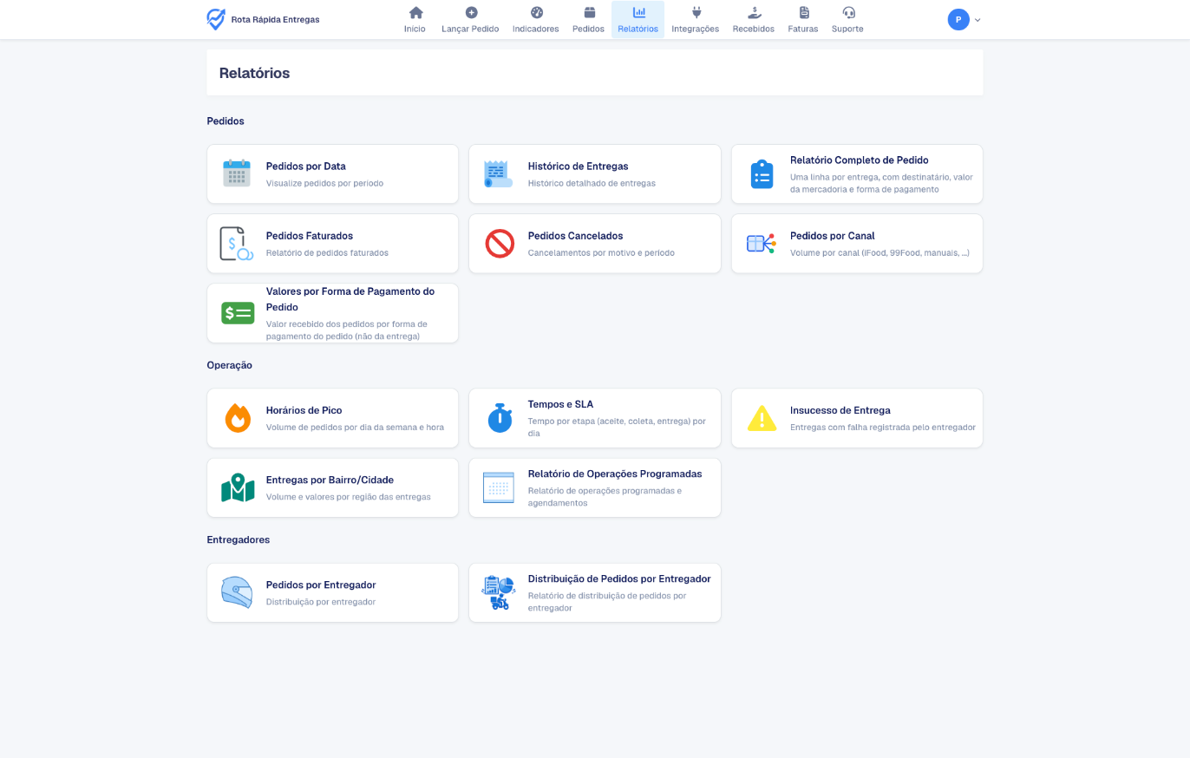1190x758 pixels.
Task: Open the Histórico de Entregas report title
Action: pyautogui.click(x=579, y=167)
